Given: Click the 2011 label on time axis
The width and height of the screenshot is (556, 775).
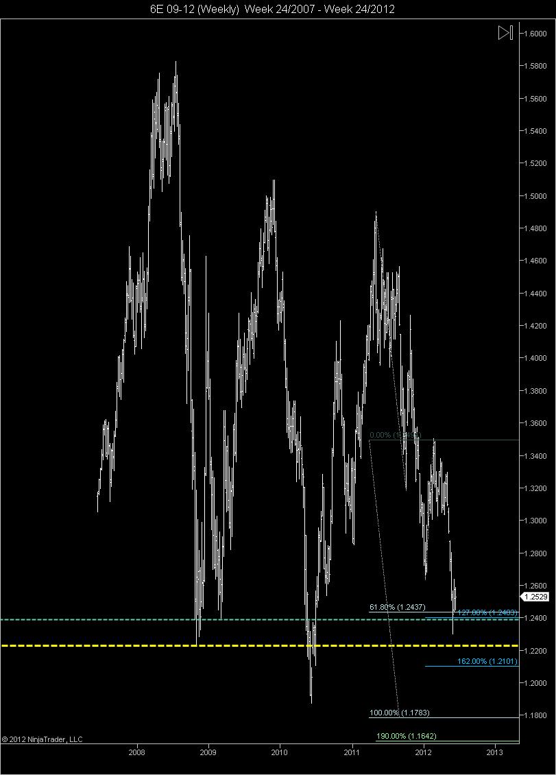Looking at the screenshot, I should (x=352, y=752).
